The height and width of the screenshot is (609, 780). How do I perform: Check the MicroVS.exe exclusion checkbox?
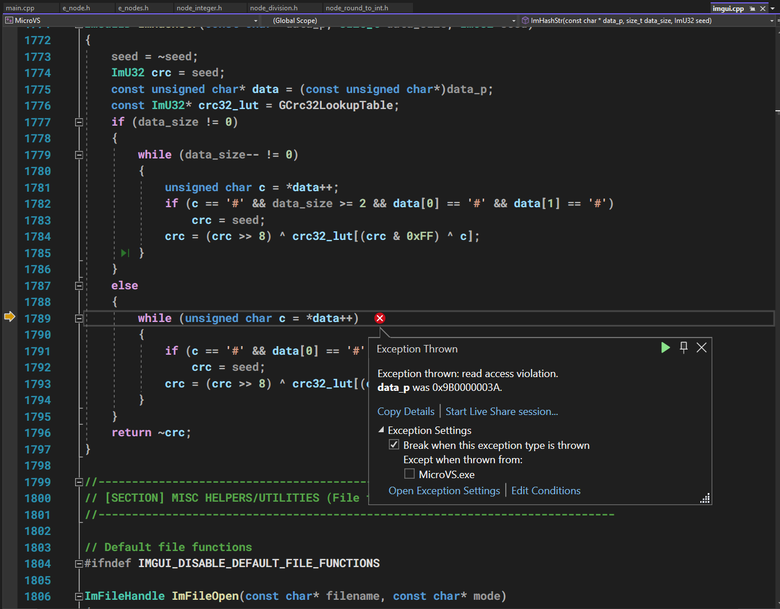point(409,474)
